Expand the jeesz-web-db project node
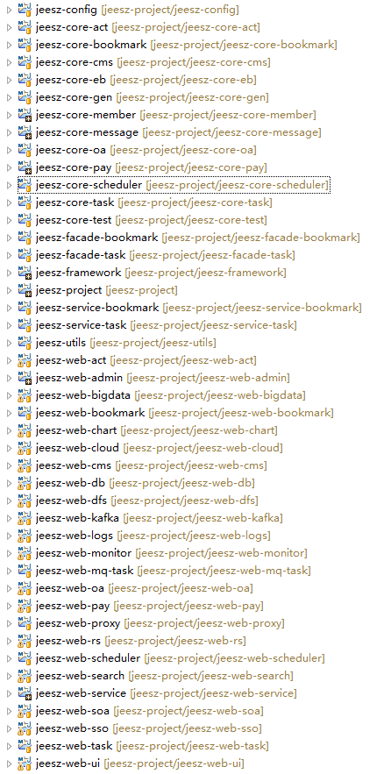 [x=9, y=483]
